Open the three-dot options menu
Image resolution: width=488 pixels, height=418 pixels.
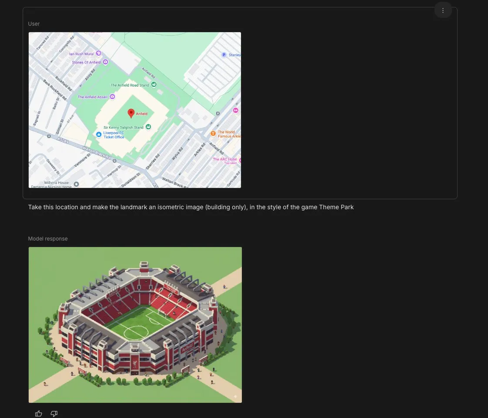(x=443, y=10)
